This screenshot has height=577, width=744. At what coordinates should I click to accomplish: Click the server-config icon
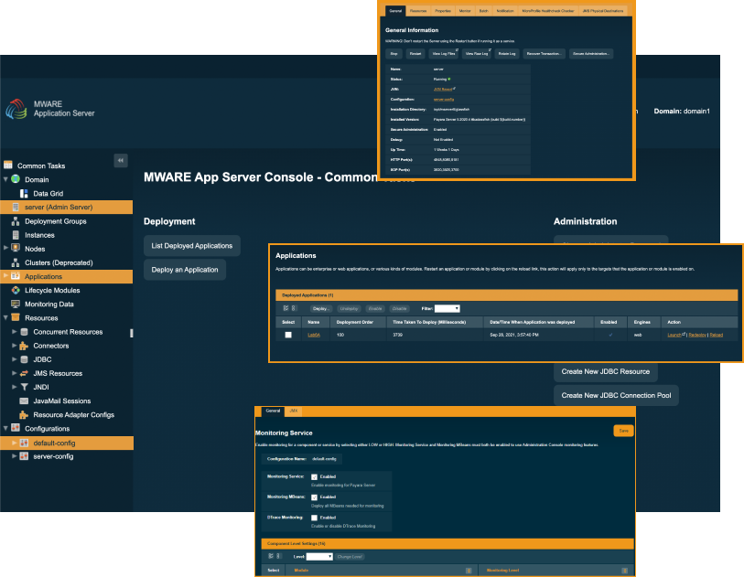click(x=24, y=456)
